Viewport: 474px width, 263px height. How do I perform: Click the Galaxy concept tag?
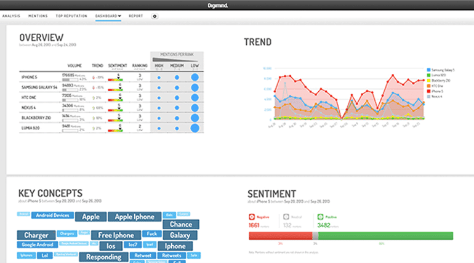pyautogui.click(x=180, y=235)
